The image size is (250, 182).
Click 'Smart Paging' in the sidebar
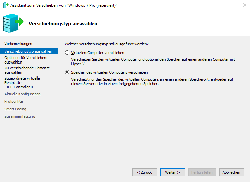click(x=15, y=109)
